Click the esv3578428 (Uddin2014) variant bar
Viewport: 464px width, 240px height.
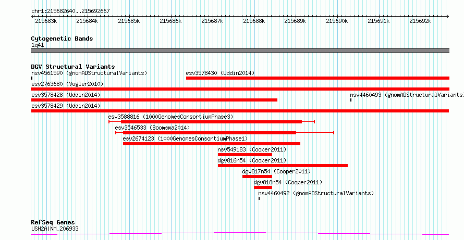(x=154, y=100)
